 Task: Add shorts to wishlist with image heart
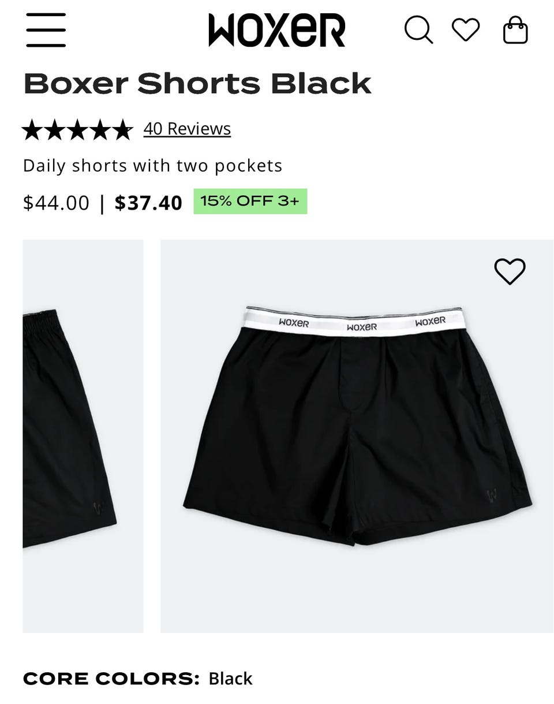[x=510, y=271]
